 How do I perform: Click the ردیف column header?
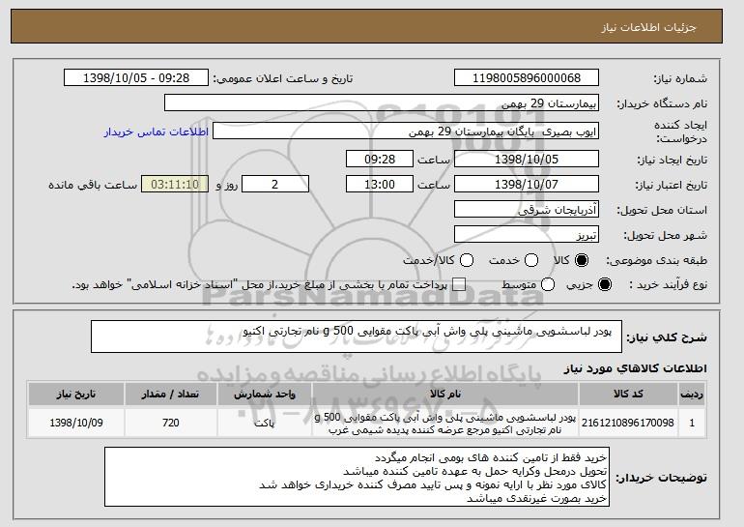pos(692,395)
